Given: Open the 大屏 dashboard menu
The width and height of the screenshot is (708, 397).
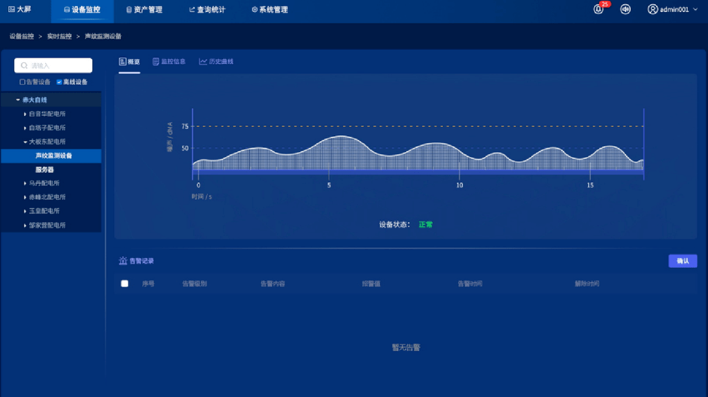Looking at the screenshot, I should coord(20,10).
